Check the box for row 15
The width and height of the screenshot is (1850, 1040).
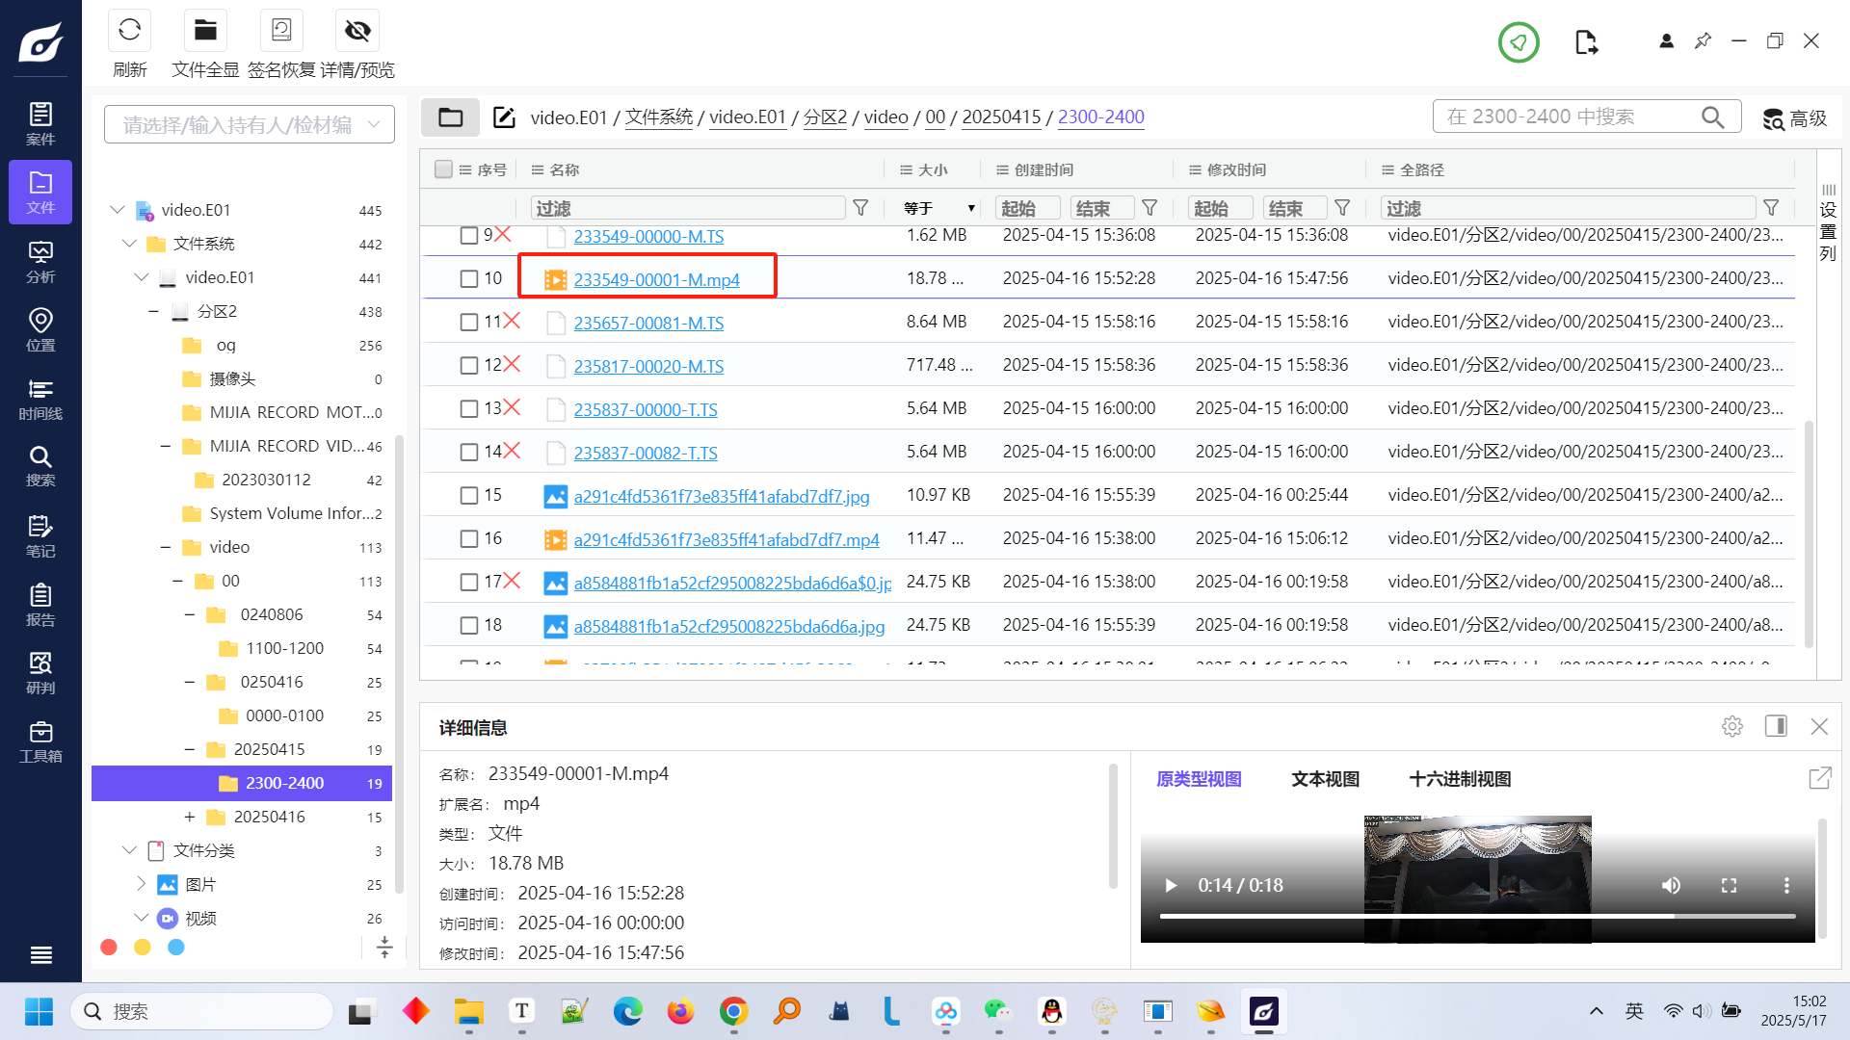tap(469, 495)
